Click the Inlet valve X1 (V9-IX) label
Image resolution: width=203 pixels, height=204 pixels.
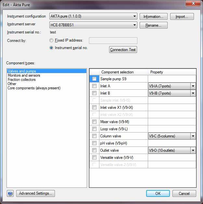point(117,108)
